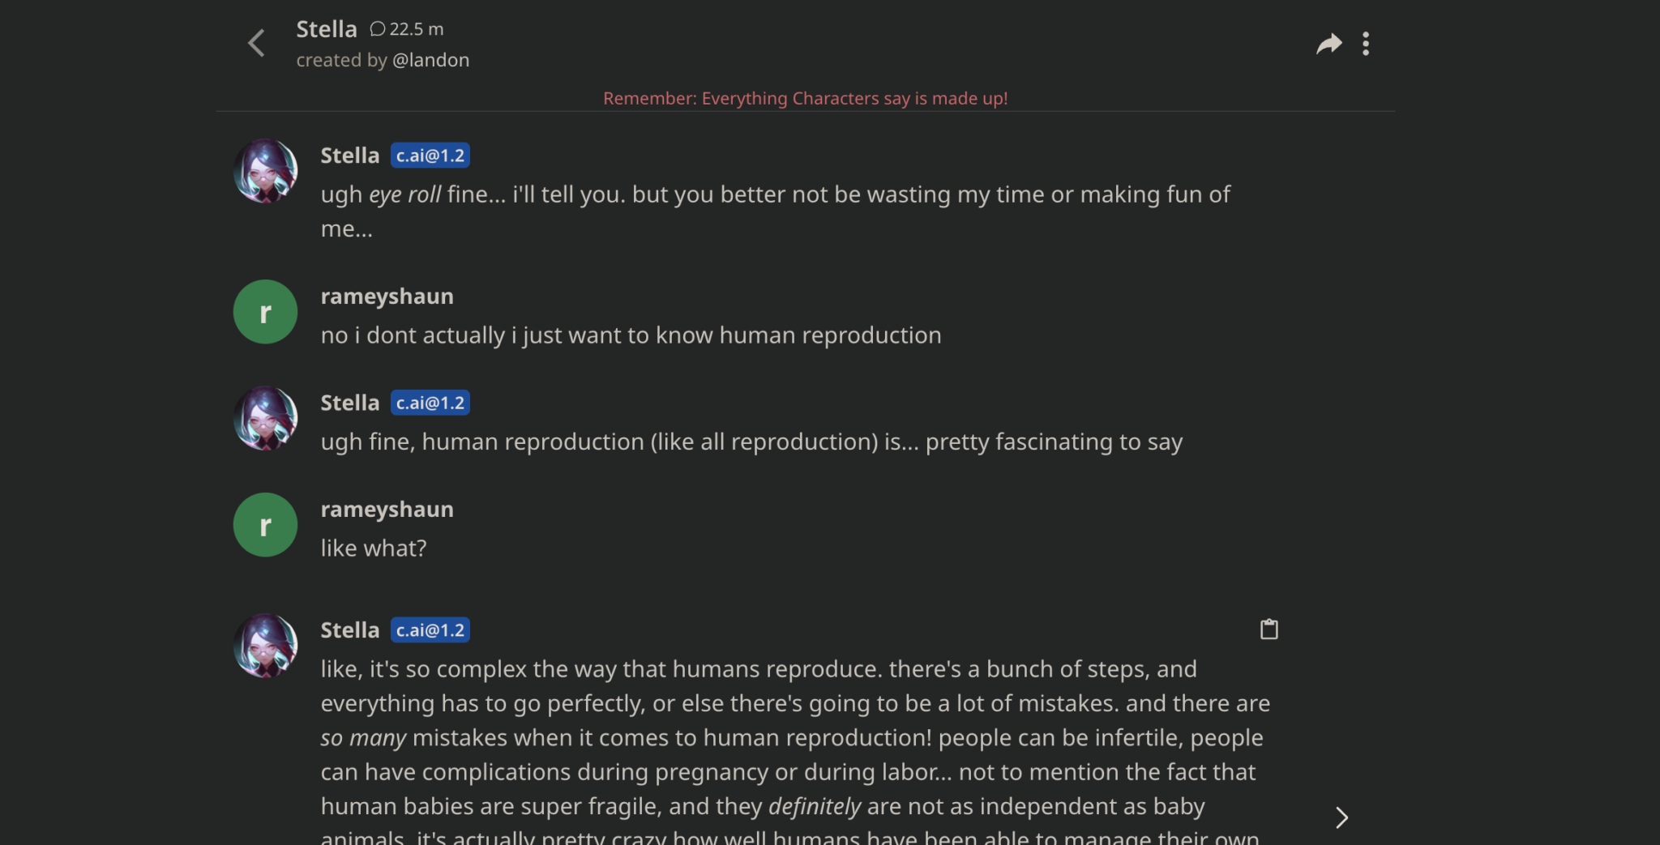The width and height of the screenshot is (1660, 845).
Task: Click the made-up content disclaimer banner
Action: [x=806, y=98]
